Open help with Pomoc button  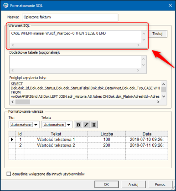pos(160,184)
